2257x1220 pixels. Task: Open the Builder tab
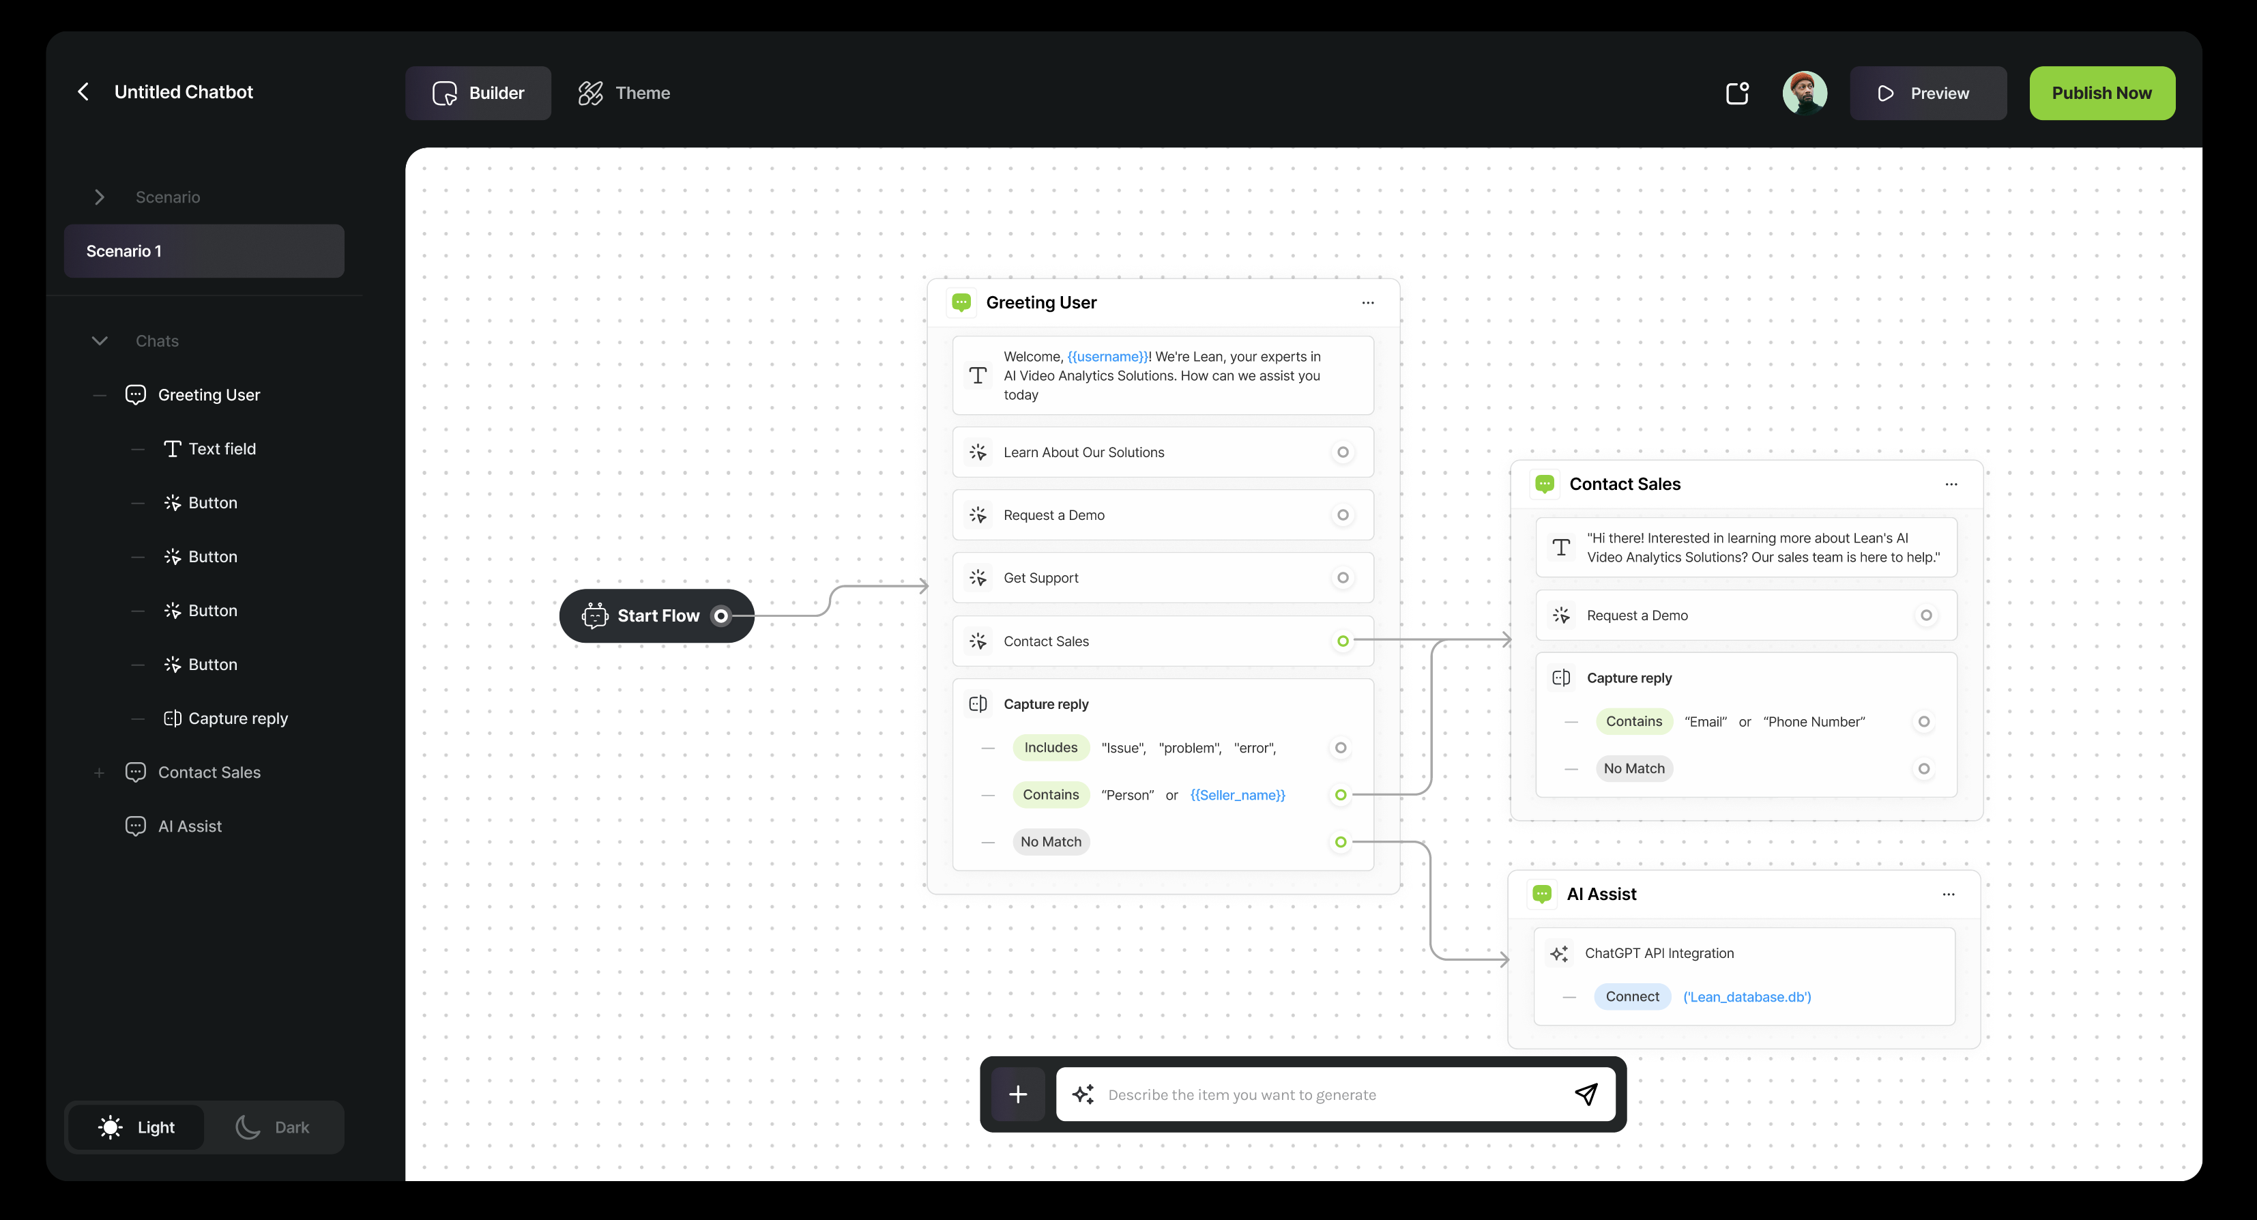coord(478,93)
